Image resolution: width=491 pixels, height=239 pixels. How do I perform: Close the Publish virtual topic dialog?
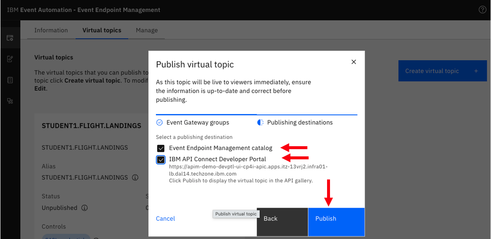354,62
